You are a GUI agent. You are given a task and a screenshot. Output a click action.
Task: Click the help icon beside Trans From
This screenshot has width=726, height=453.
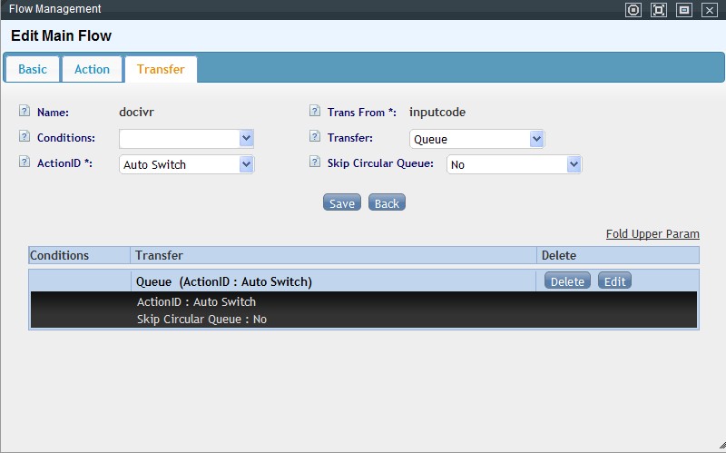pos(314,112)
